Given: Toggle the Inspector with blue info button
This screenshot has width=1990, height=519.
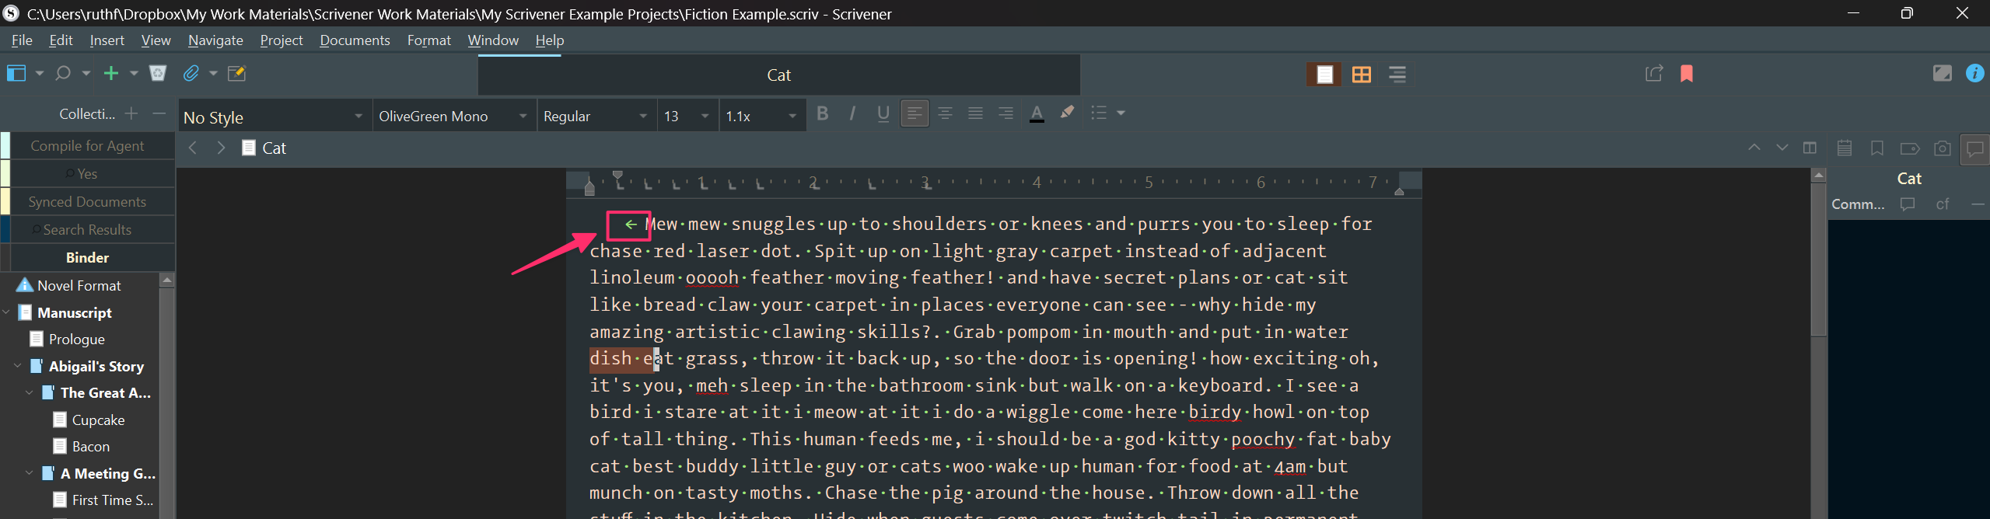Looking at the screenshot, I should pos(1974,74).
